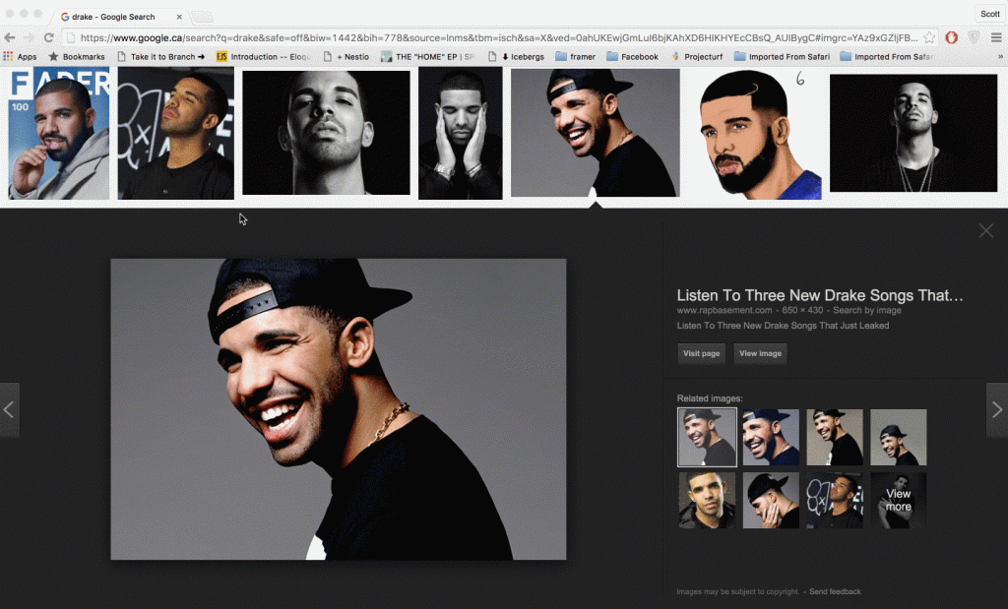Click the browser forward arrow

click(x=29, y=37)
